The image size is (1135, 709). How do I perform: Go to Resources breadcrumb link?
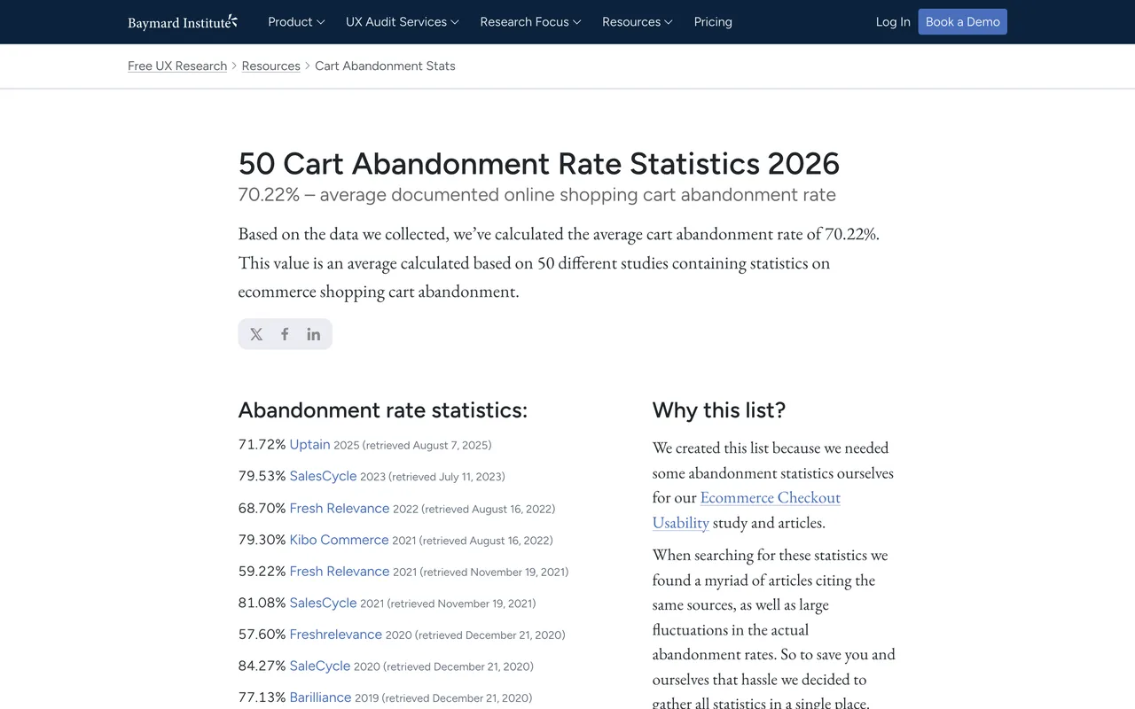270,66
